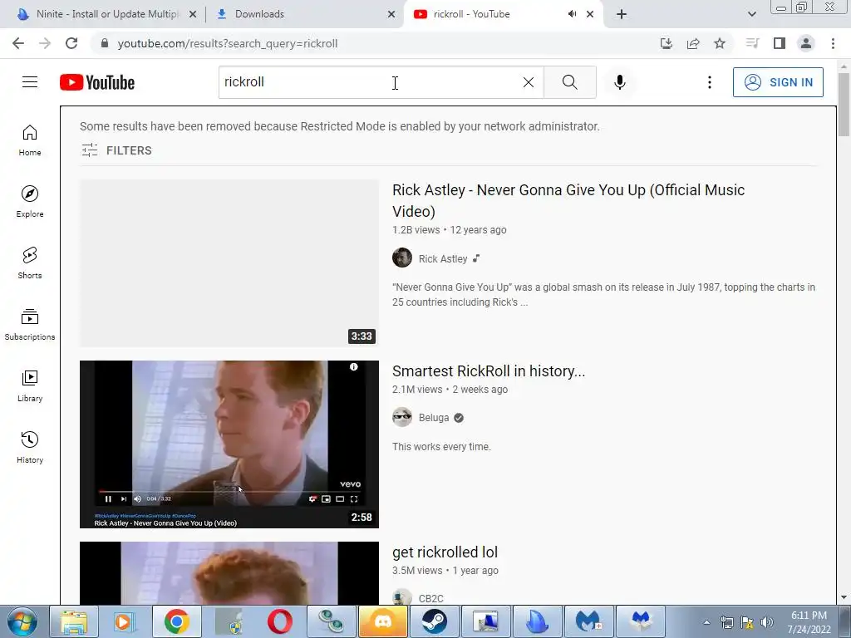Screen dimensions: 851x638
Task: Go to the YouTube logo home link
Action: [97, 82]
